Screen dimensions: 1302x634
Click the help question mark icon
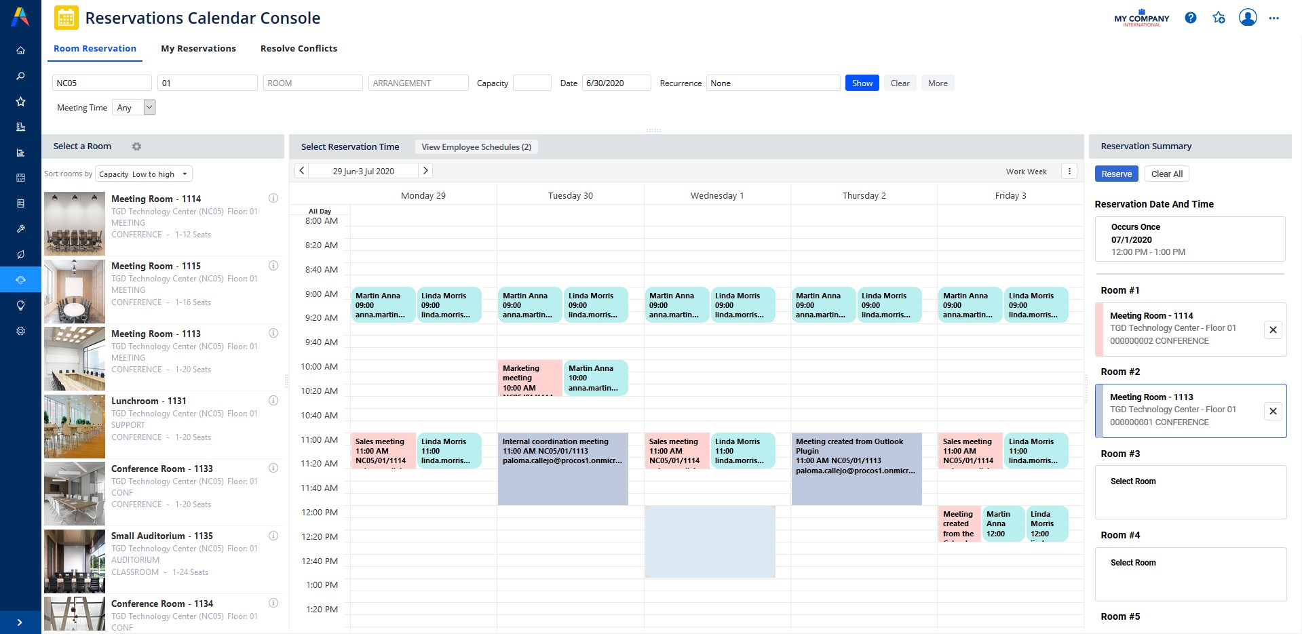1190,18
